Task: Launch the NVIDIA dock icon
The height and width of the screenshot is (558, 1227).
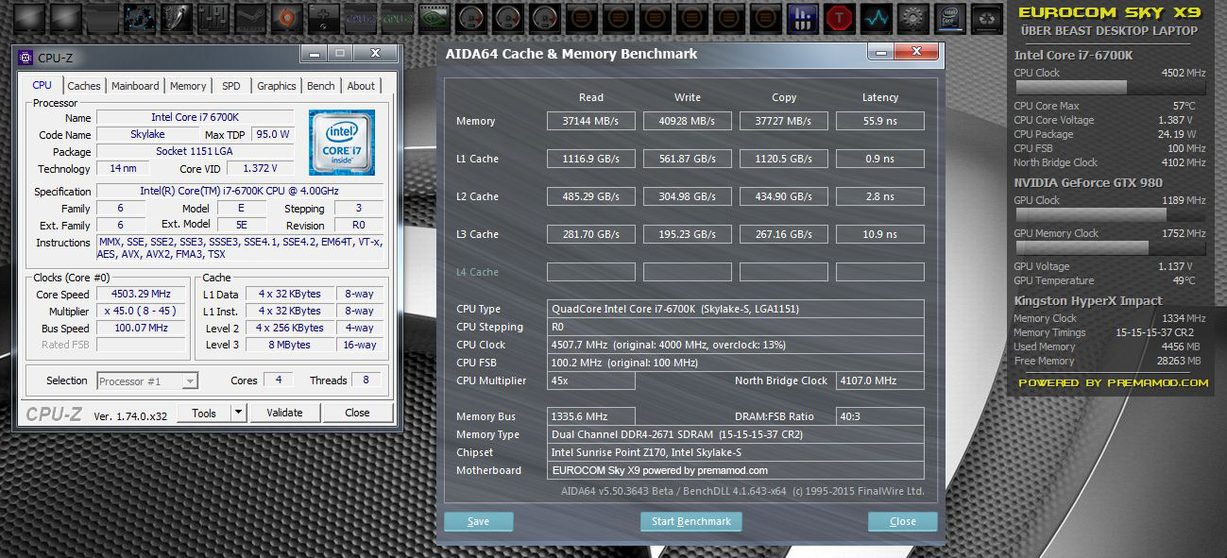Action: pos(434,17)
